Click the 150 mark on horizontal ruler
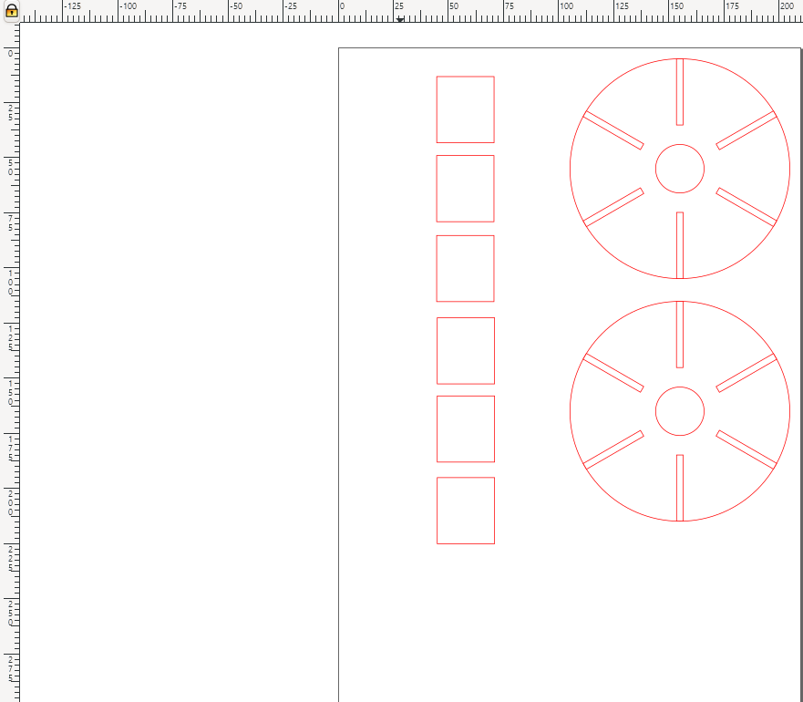Image resolution: width=803 pixels, height=702 pixels. tap(676, 6)
